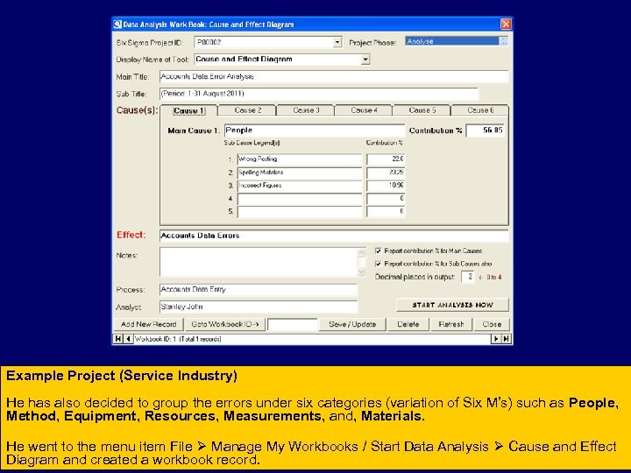
Task: Click the Goto Workbook ID number box
Action: 293,324
